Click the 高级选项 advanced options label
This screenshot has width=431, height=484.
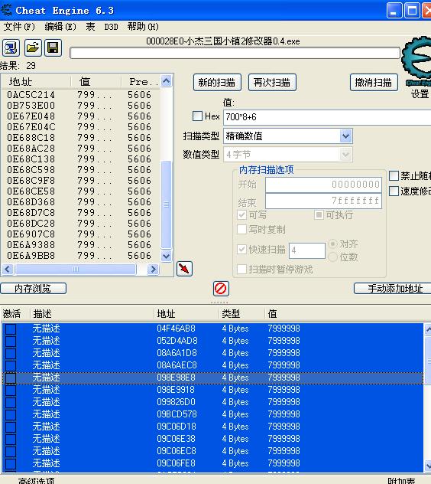[36, 480]
